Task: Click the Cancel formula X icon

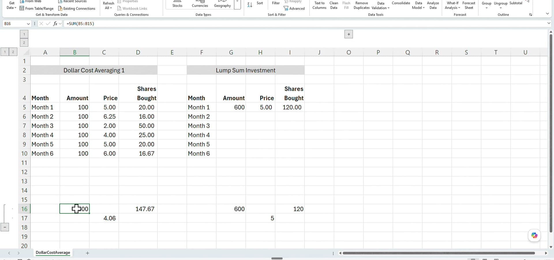Action: pos(41,24)
